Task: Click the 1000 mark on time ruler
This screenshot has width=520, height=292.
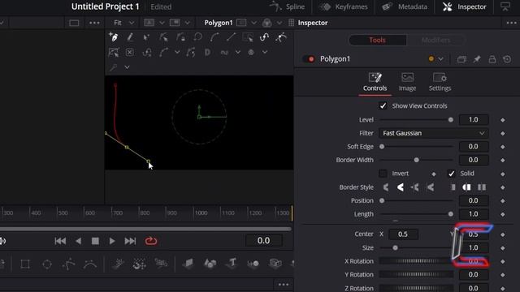Action: [x=201, y=213]
